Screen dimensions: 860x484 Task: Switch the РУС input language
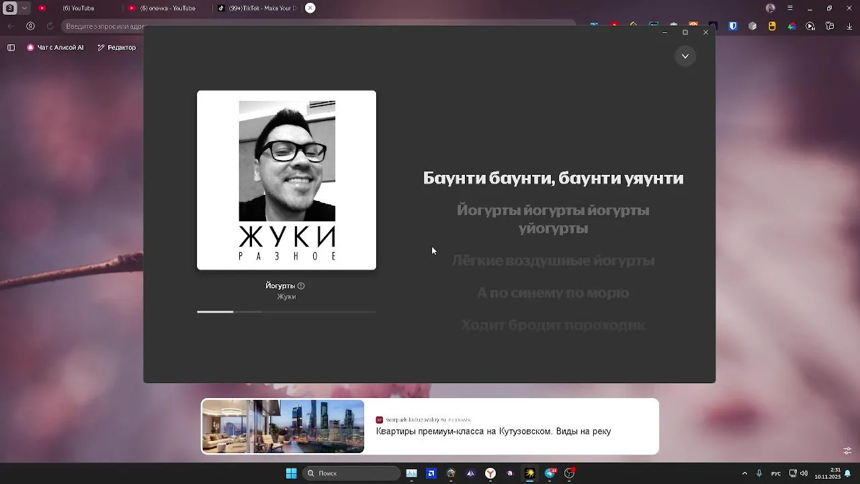tap(776, 473)
